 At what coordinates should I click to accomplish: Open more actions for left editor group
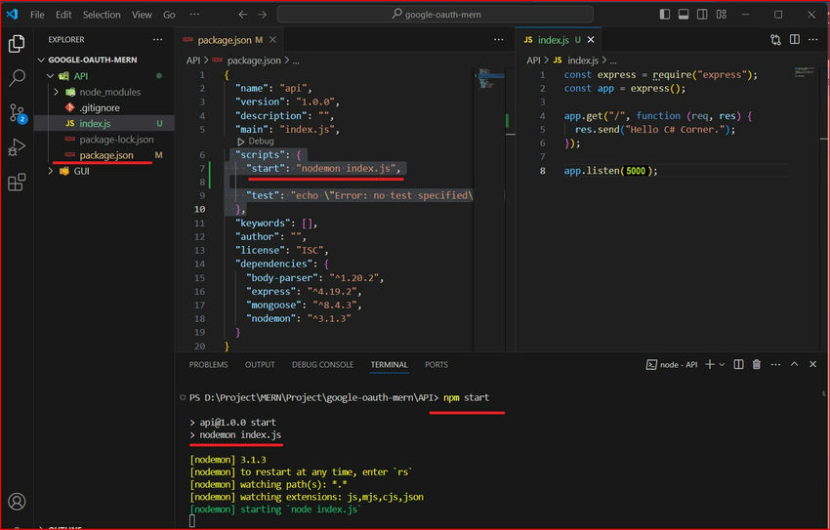click(x=499, y=40)
